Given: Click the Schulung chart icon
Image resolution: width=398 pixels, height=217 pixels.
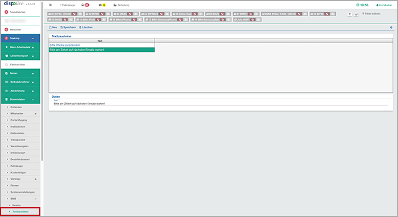Looking at the screenshot, I should (x=115, y=5).
